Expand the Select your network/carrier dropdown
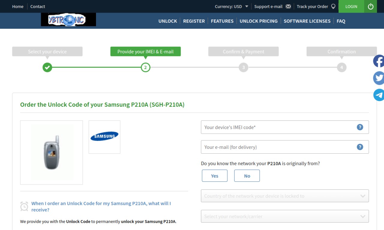The height and width of the screenshot is (230, 384). 285,216
